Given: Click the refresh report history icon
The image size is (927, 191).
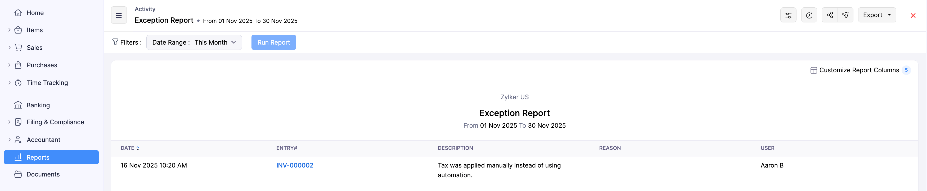Looking at the screenshot, I should [809, 15].
